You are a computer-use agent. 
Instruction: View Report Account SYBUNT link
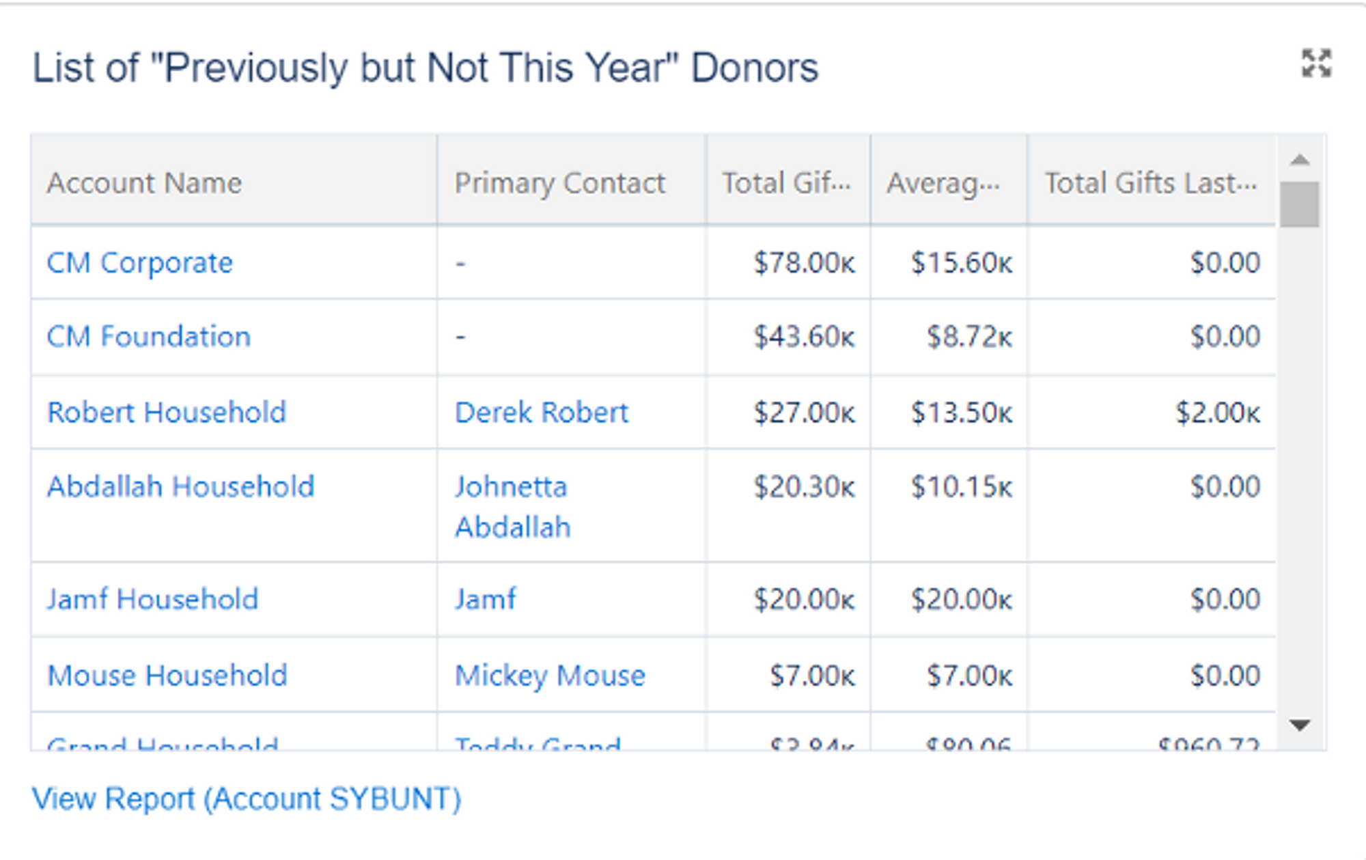coord(247,799)
